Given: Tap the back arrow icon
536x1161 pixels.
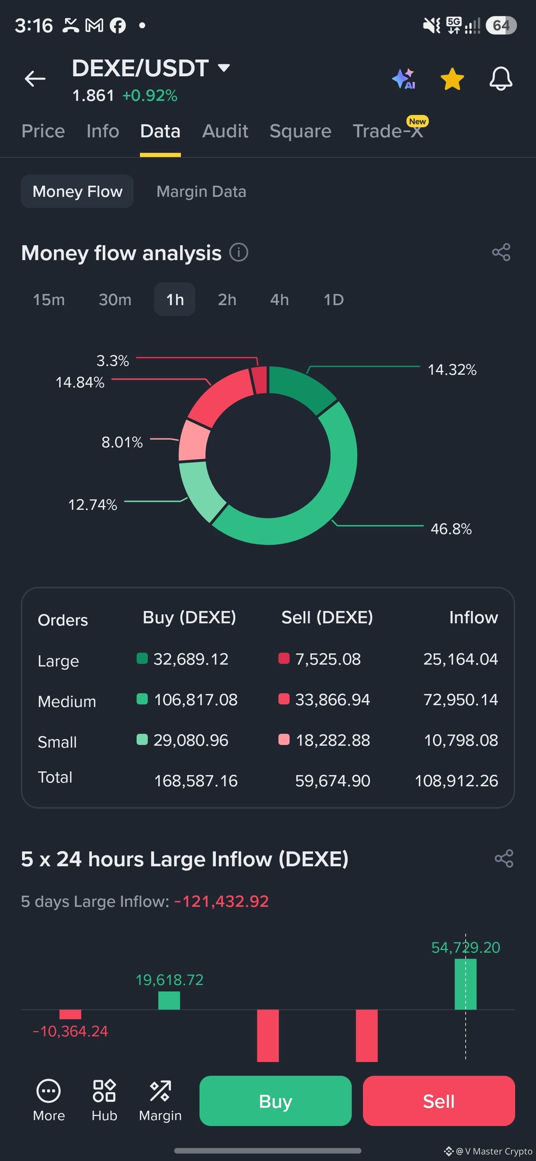Looking at the screenshot, I should coord(35,79).
